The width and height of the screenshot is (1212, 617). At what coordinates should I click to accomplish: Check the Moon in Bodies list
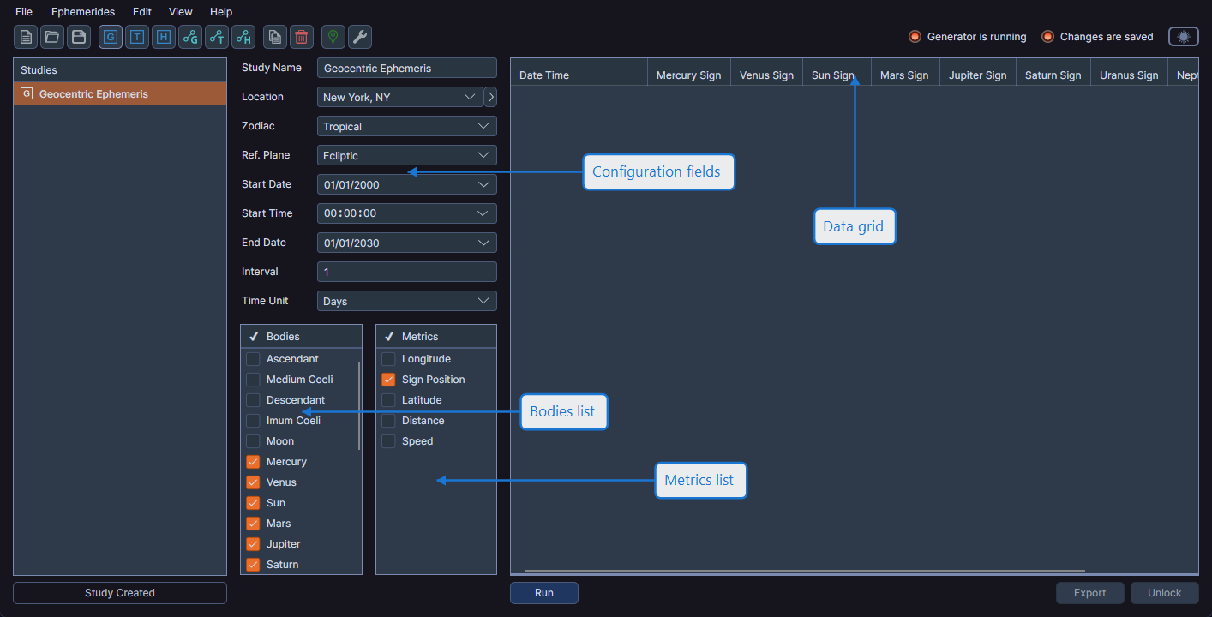[253, 440]
